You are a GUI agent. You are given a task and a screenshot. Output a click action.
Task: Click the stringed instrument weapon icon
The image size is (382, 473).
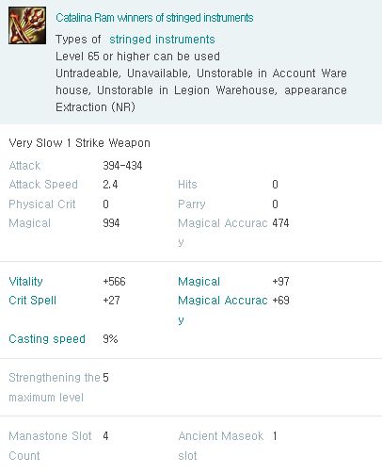pos(27,25)
